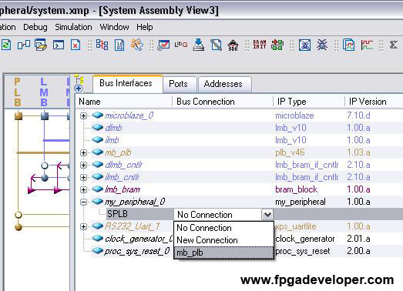Click the SDK launch toolbar icon
The image size is (403, 291).
pos(233,45)
